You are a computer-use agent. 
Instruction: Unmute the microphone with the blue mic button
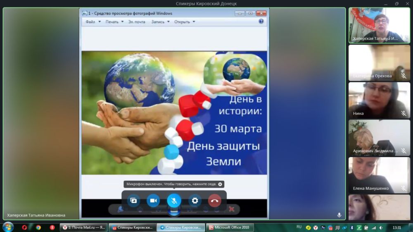click(x=174, y=201)
